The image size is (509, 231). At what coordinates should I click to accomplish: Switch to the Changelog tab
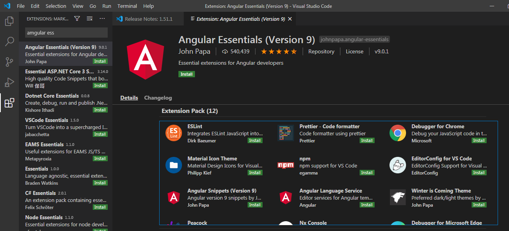pyautogui.click(x=158, y=98)
